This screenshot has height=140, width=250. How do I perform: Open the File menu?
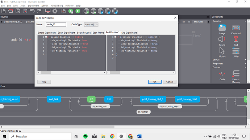[3, 5]
